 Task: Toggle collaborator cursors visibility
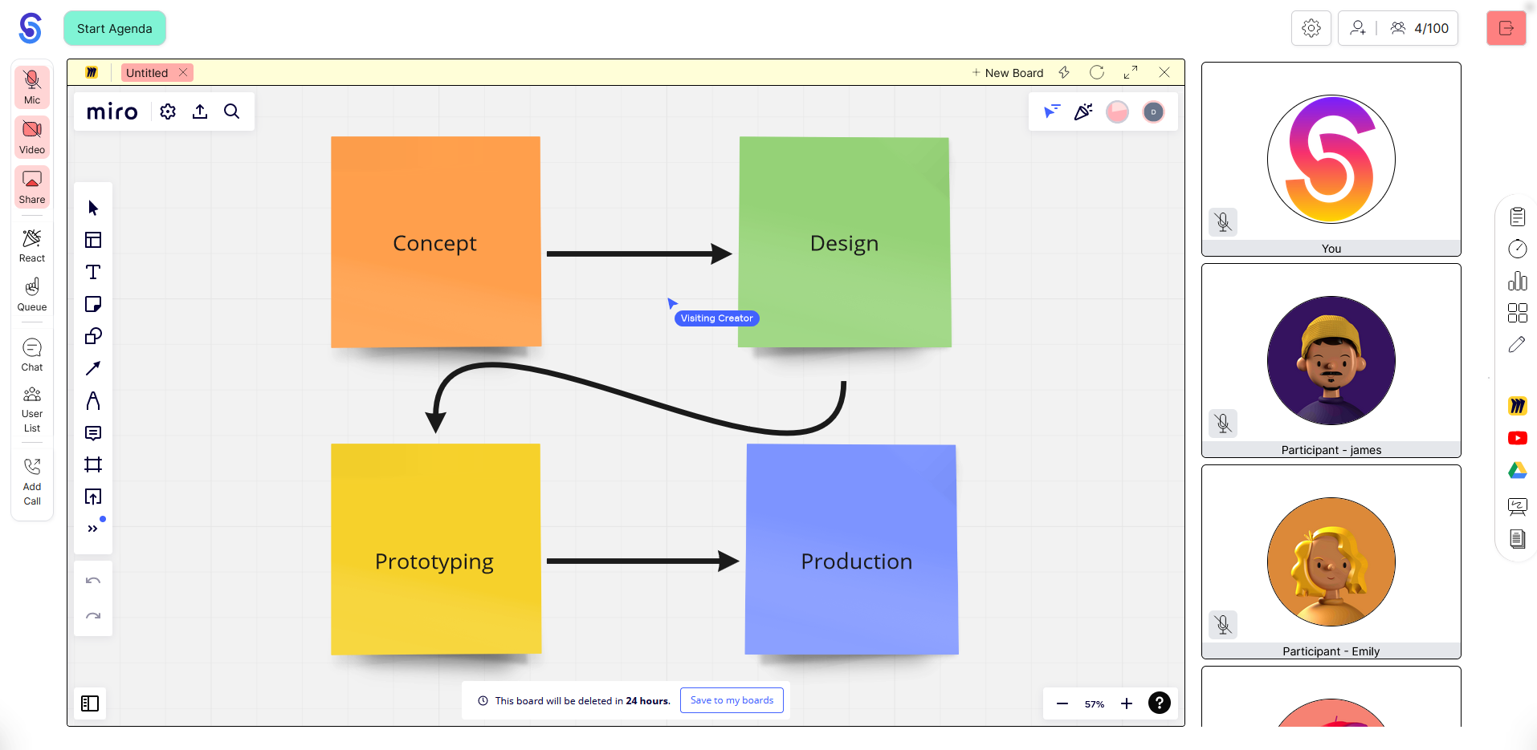coord(1052,111)
